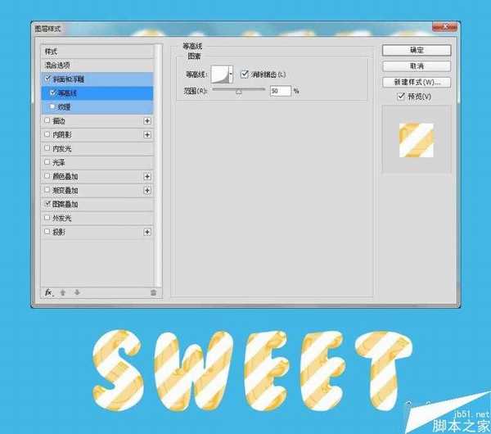This screenshot has height=434, width=491.
Task: Toggle the 消除锯齿 anti-alias checkbox
Action: click(245, 75)
